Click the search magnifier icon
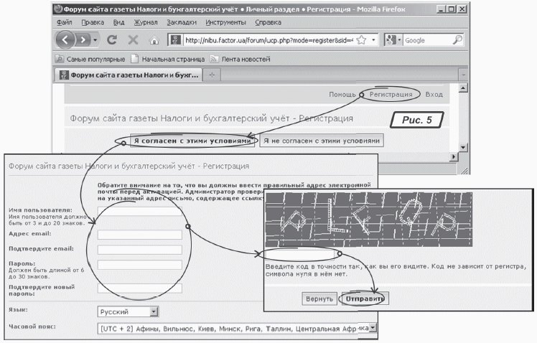 (457, 40)
